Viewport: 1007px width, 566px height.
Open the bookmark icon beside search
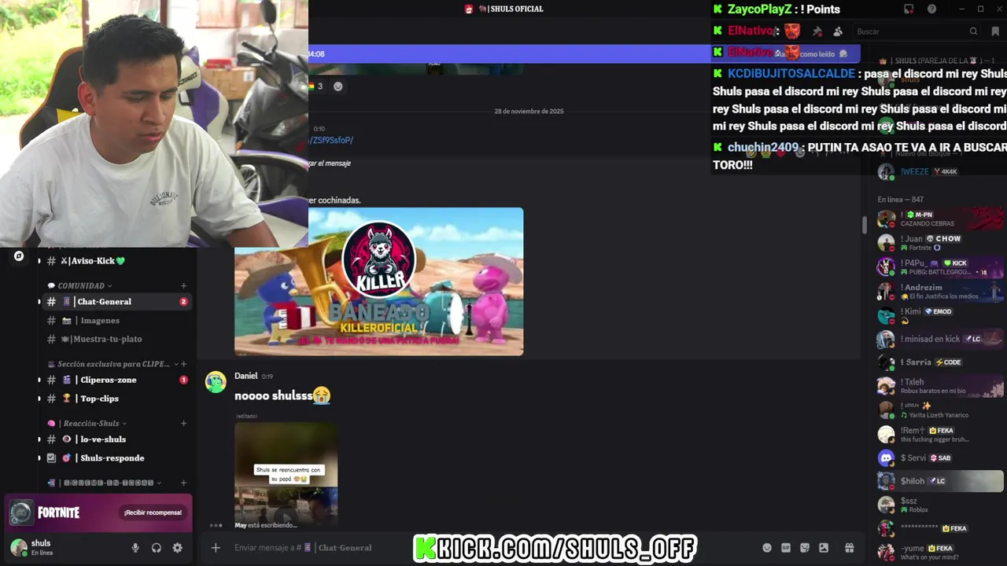point(995,31)
